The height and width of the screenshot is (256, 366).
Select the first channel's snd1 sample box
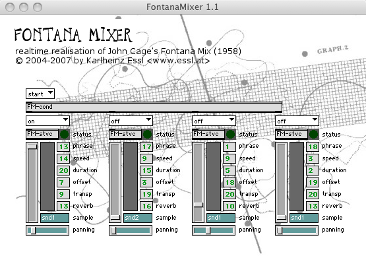coord(55,218)
